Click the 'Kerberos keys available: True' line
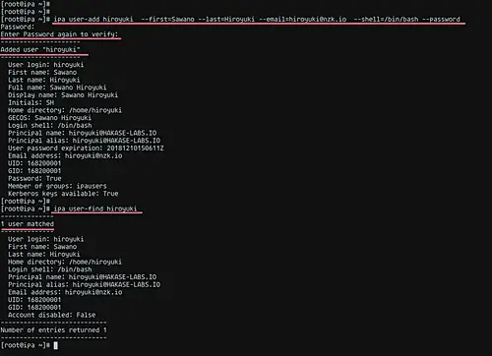The height and width of the screenshot is (356, 492). pyautogui.click(x=63, y=194)
